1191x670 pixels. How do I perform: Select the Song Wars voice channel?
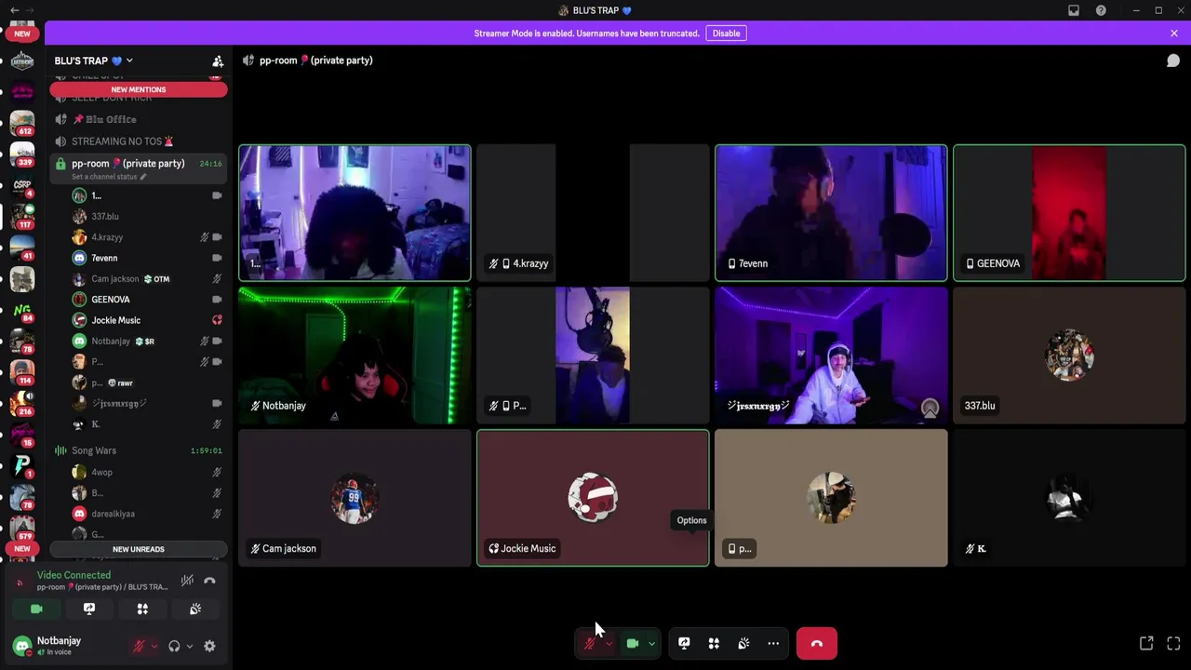(139, 450)
